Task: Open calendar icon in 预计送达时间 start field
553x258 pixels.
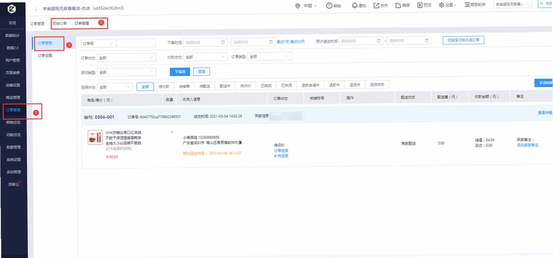Action: (378, 41)
